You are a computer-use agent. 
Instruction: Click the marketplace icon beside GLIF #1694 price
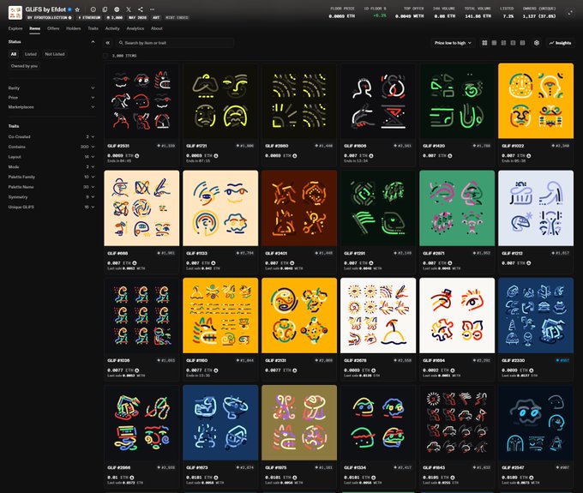[x=453, y=370]
